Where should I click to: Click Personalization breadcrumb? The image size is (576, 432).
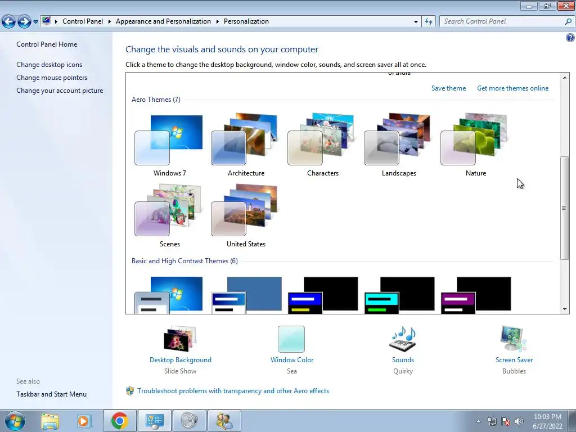pos(246,21)
